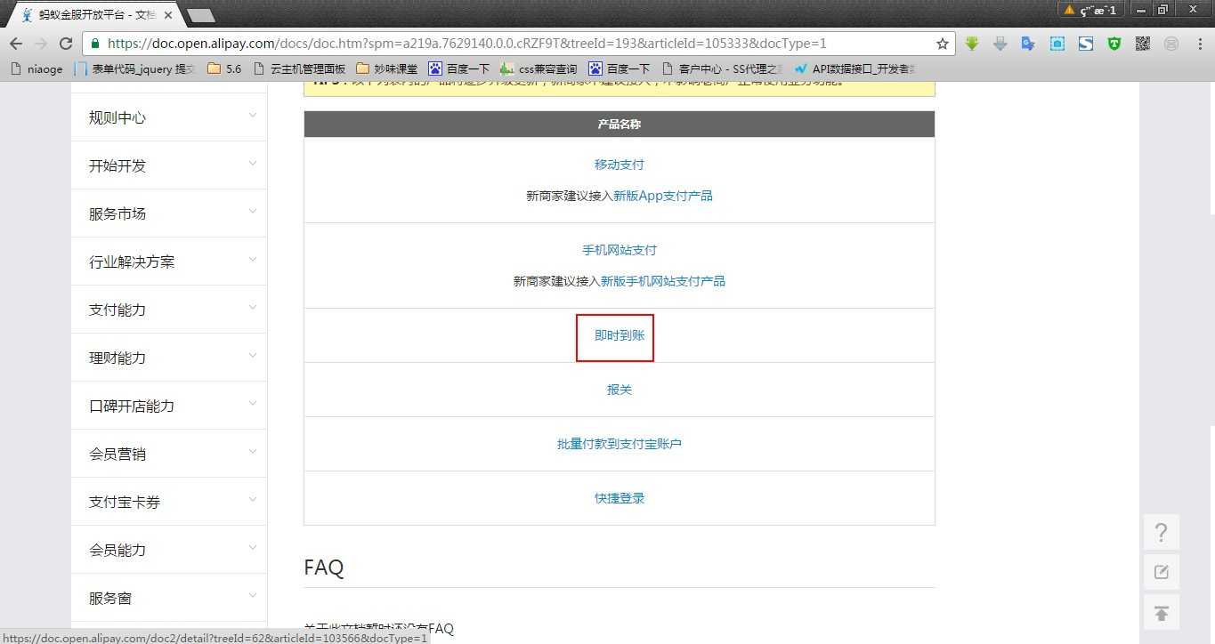1215x644 pixels.
Task: Focus the address bar URL field
Action: pyautogui.click(x=519, y=44)
